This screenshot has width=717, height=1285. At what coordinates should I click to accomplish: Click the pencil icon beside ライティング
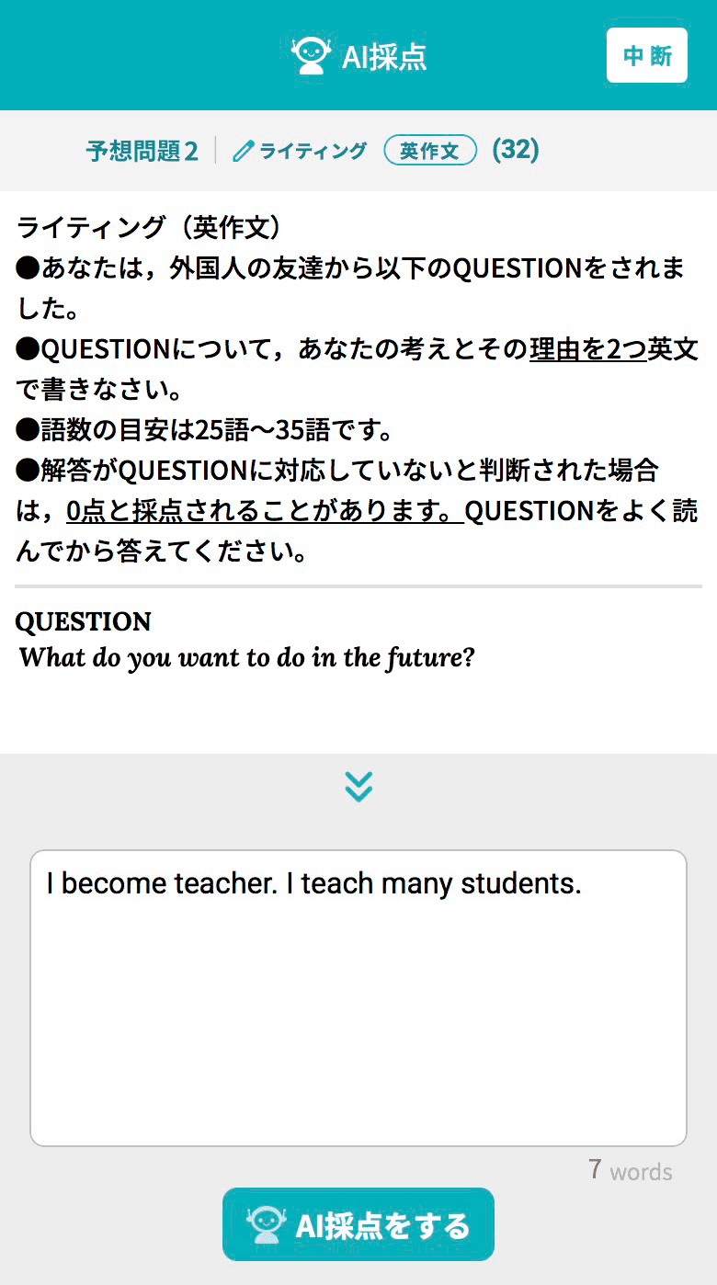[x=243, y=151]
